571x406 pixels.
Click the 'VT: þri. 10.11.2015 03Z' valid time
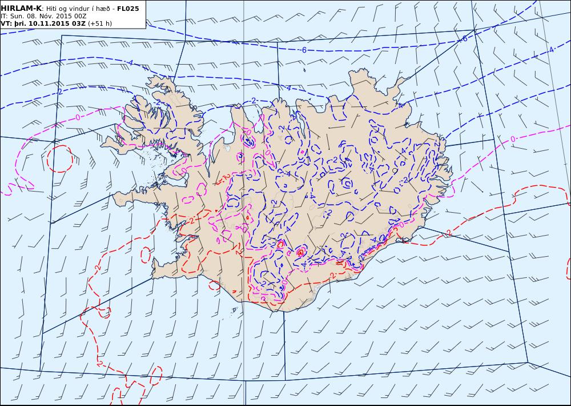43,23
